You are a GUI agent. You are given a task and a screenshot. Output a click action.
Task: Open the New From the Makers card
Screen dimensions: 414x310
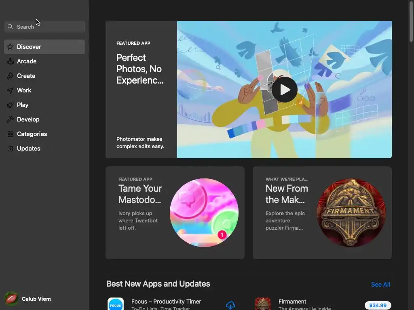click(x=322, y=213)
